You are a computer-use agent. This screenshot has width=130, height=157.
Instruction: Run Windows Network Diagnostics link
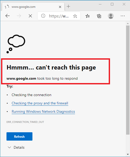pos(43,111)
